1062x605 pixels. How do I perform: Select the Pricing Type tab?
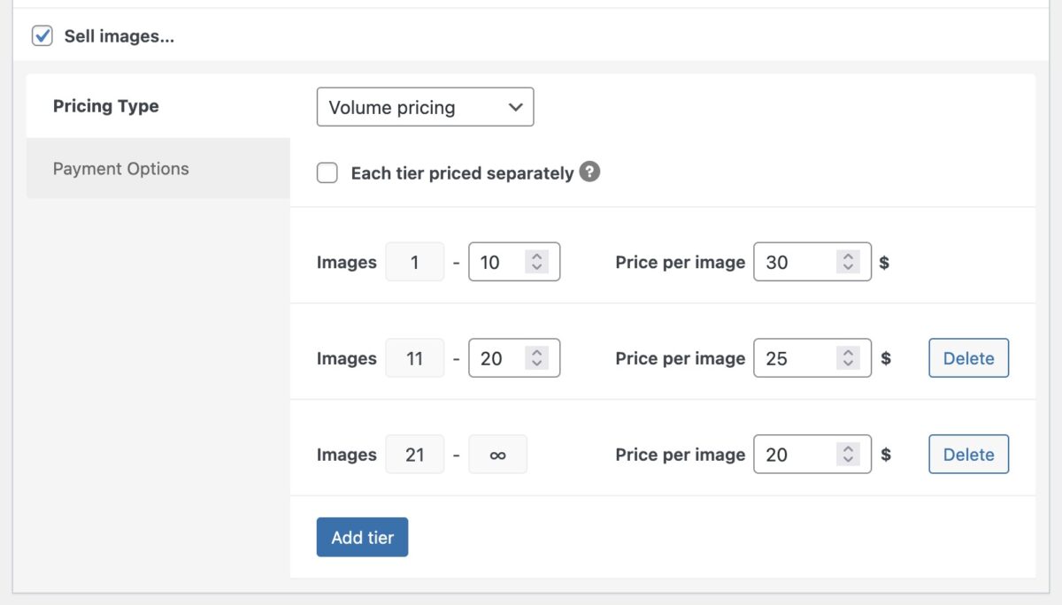[x=106, y=106]
